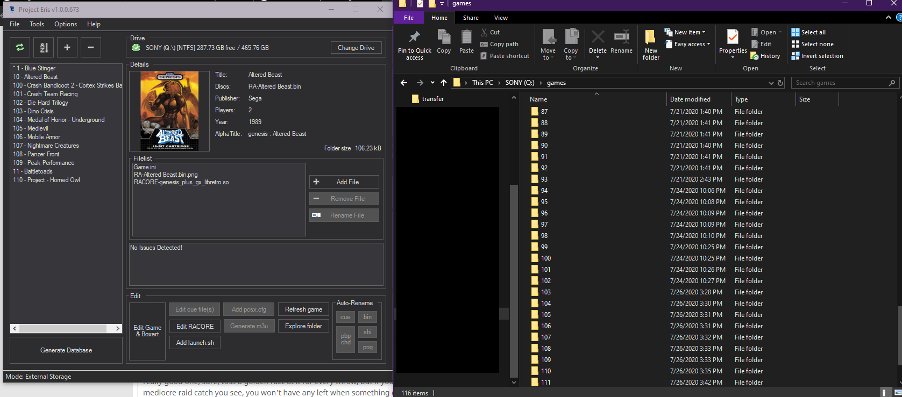Click the Paste icon in Explorer ribbon
The width and height of the screenshot is (902, 397).
466,37
